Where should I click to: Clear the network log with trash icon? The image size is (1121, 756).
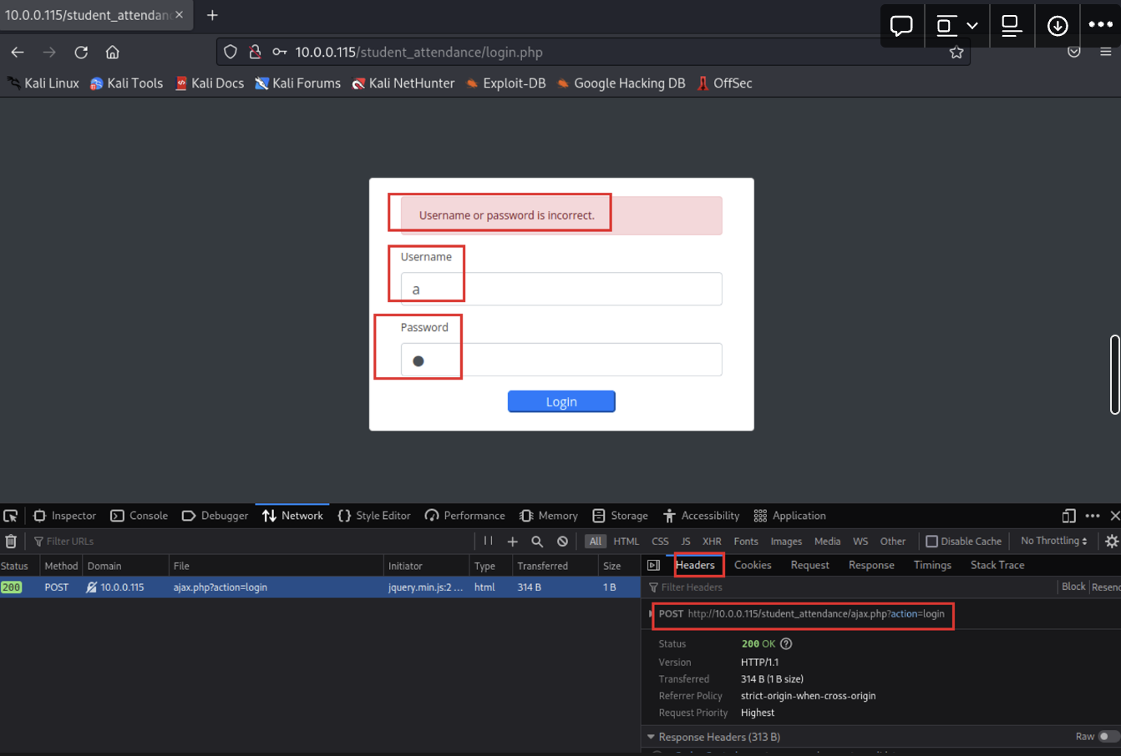click(x=11, y=542)
